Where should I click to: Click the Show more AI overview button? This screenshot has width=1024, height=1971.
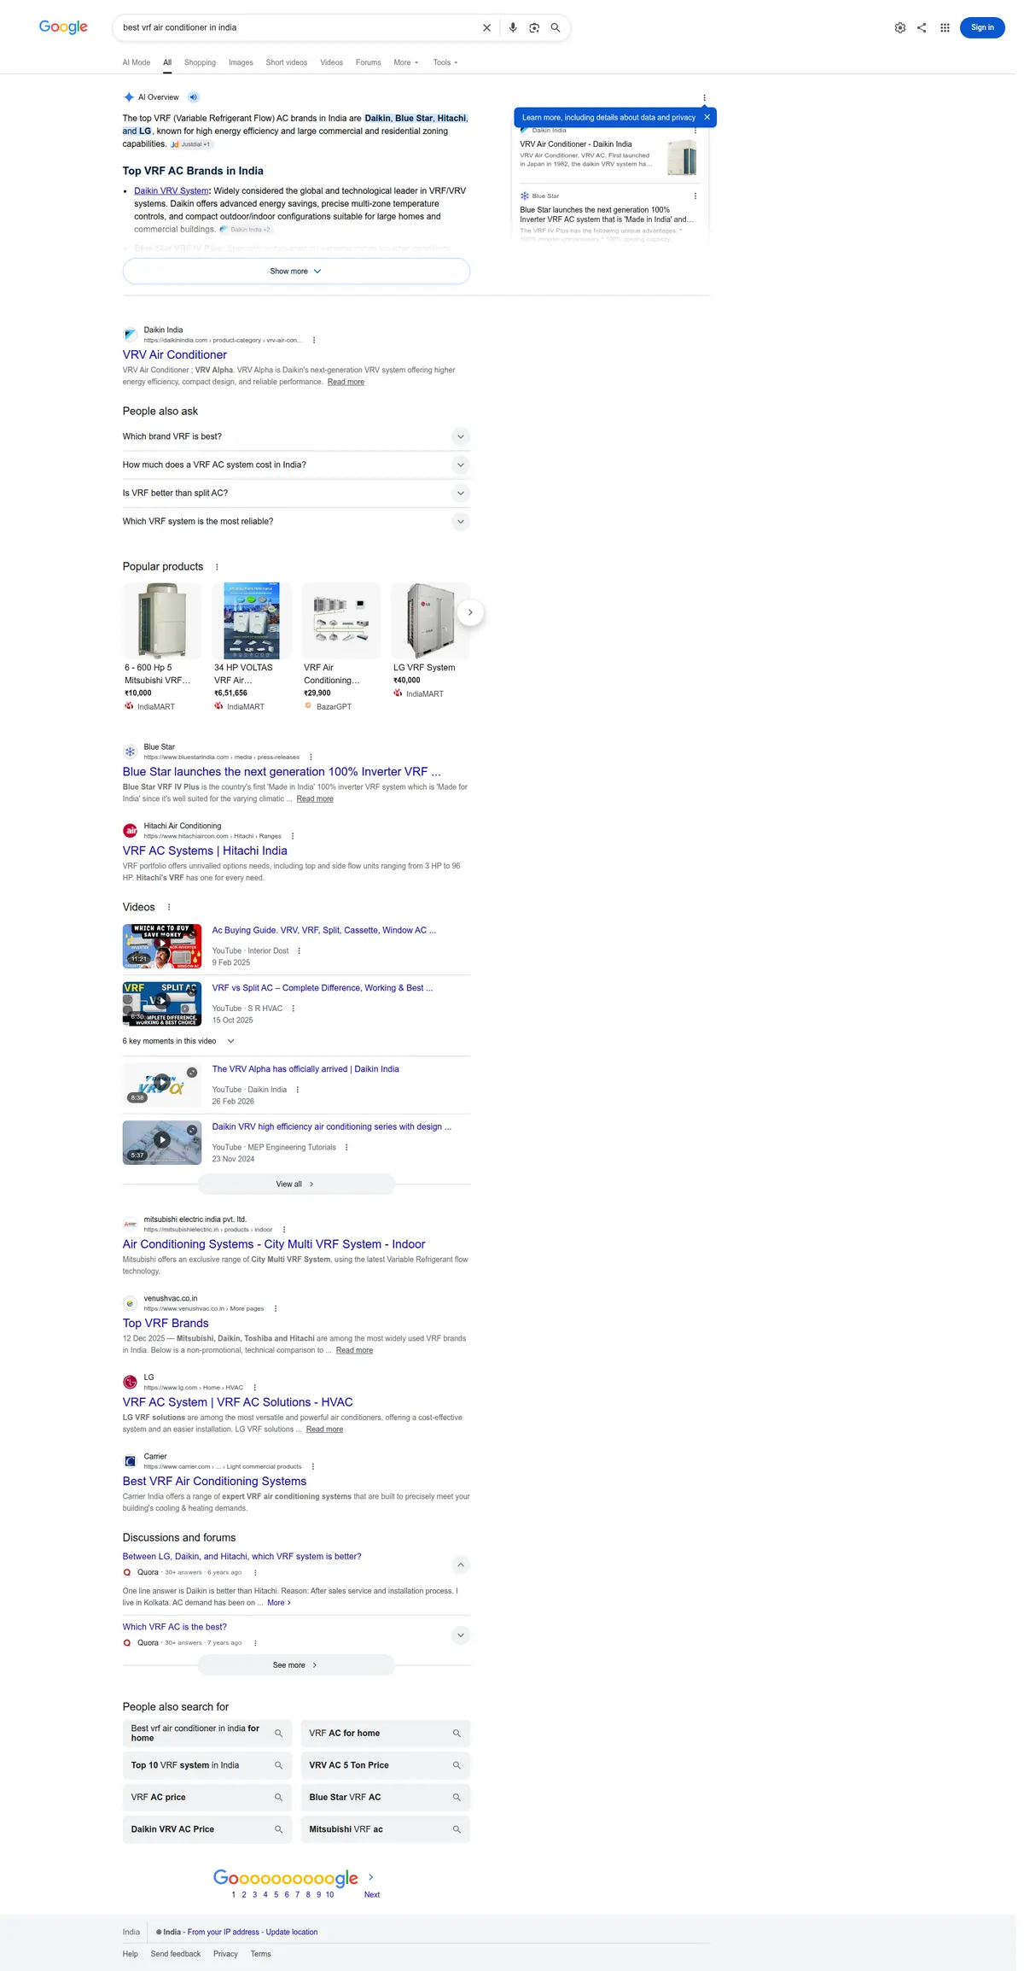click(296, 271)
